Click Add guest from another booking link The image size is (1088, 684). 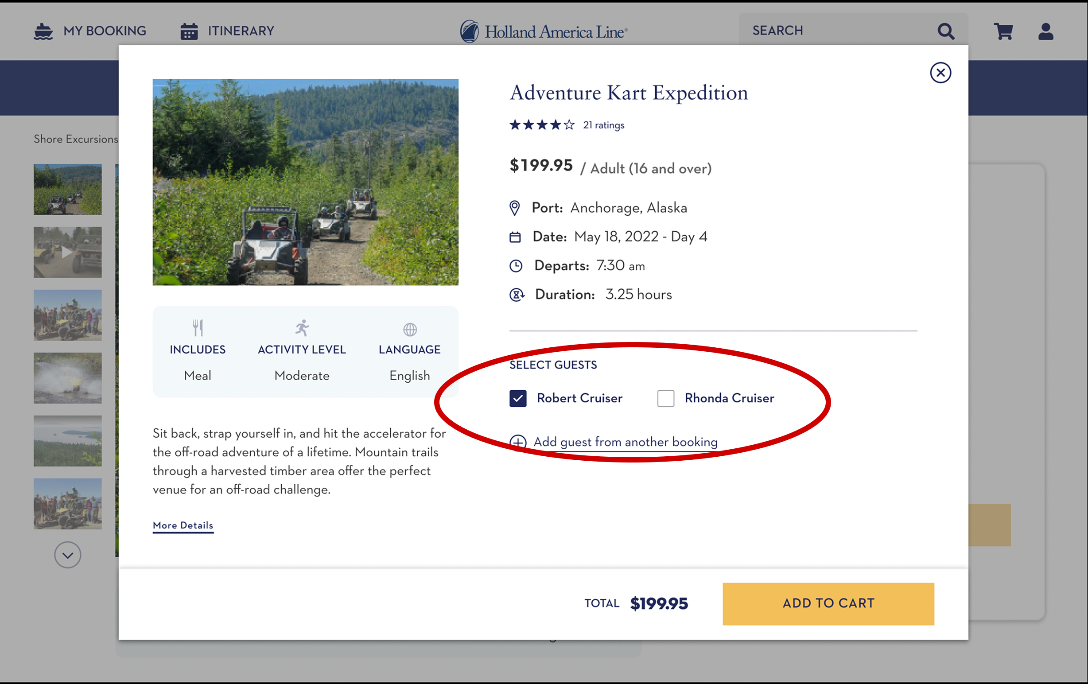click(x=626, y=441)
